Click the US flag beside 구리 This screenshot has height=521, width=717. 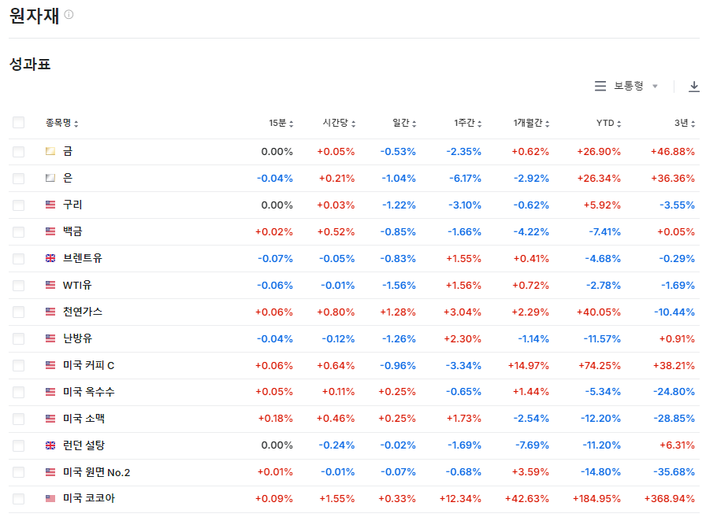pyautogui.click(x=50, y=205)
